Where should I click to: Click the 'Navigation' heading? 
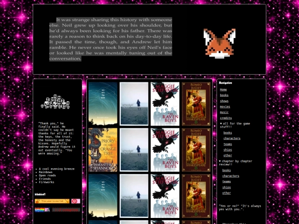[225, 83]
